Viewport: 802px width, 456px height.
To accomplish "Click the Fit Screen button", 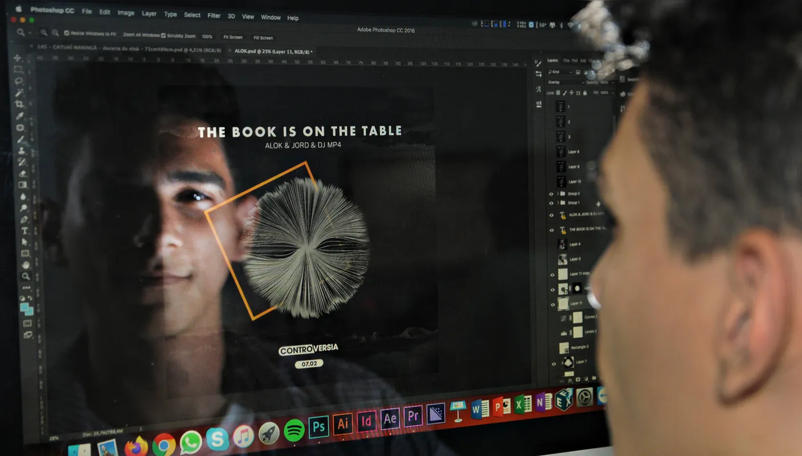I will (232, 37).
